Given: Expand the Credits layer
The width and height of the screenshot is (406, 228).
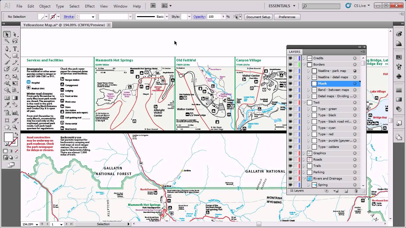Looking at the screenshot, I should pyautogui.click(x=304, y=58).
